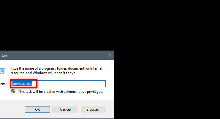The image size is (220, 119).
Task: Click the Run title text
Action: pyautogui.click(x=4, y=55)
